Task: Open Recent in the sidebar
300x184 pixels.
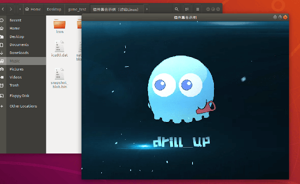Action: [x=23, y=20]
